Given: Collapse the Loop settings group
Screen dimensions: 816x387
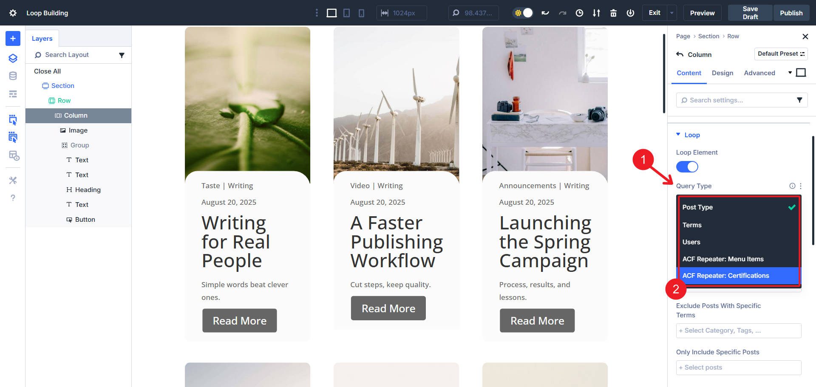Looking at the screenshot, I should pyautogui.click(x=688, y=135).
